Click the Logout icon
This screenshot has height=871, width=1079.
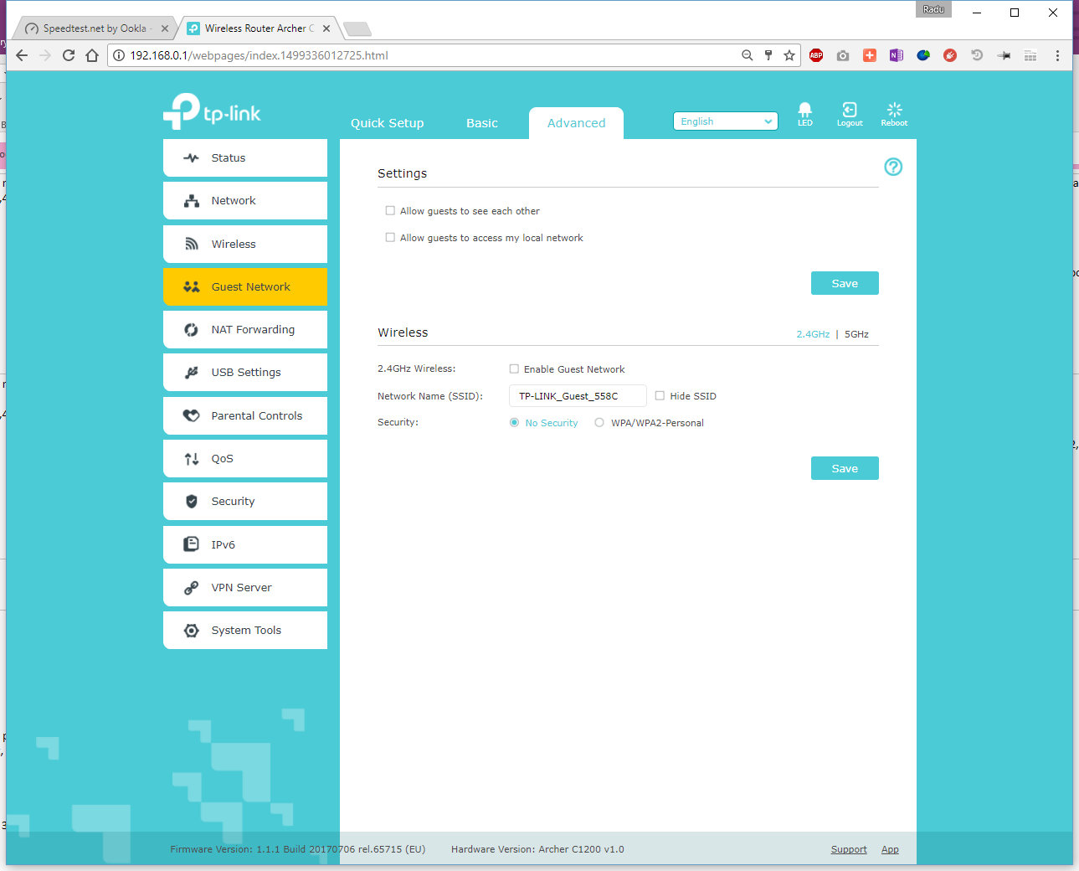[849, 111]
